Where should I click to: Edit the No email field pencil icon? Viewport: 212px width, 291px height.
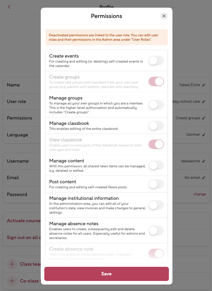[203, 178]
